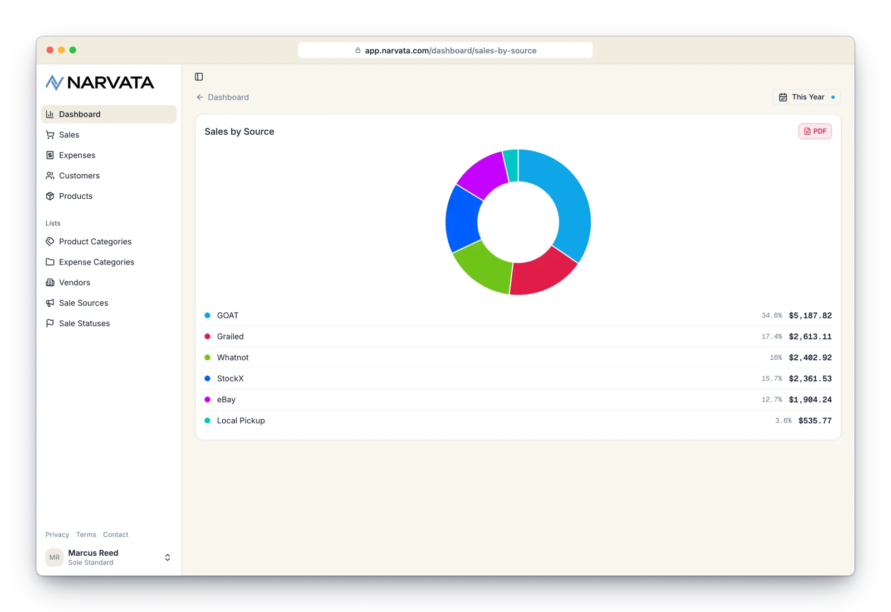
Task: Click the Sale Sources megaphone icon
Action: click(50, 303)
